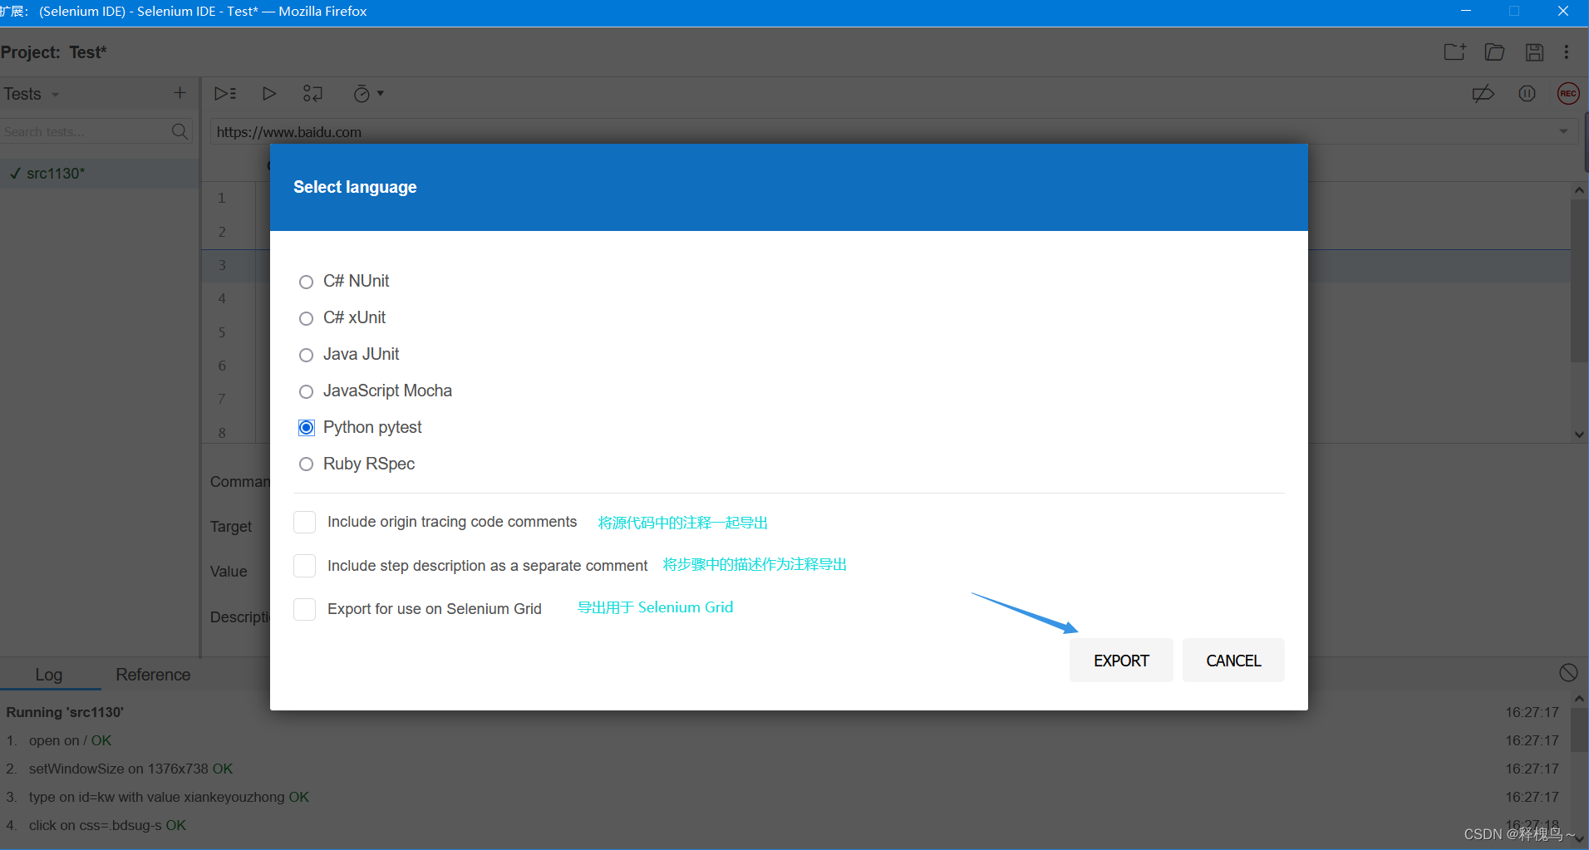This screenshot has height=850, width=1589.
Task: Select the C# xUnit radio button
Action: pyautogui.click(x=306, y=318)
